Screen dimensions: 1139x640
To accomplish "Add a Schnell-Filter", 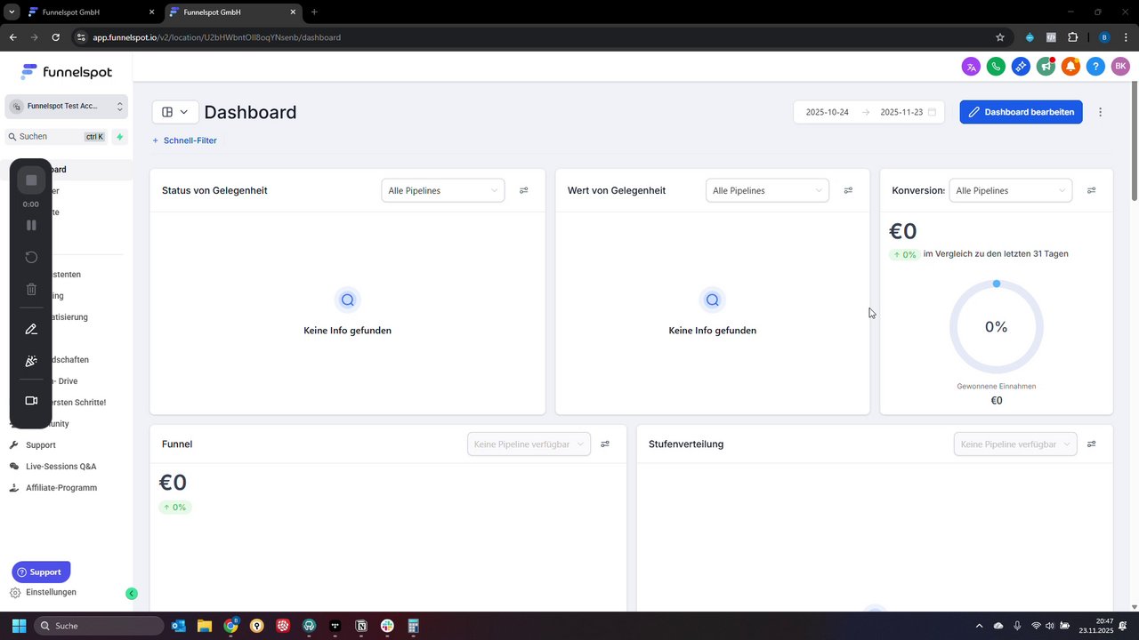I will 184,140.
